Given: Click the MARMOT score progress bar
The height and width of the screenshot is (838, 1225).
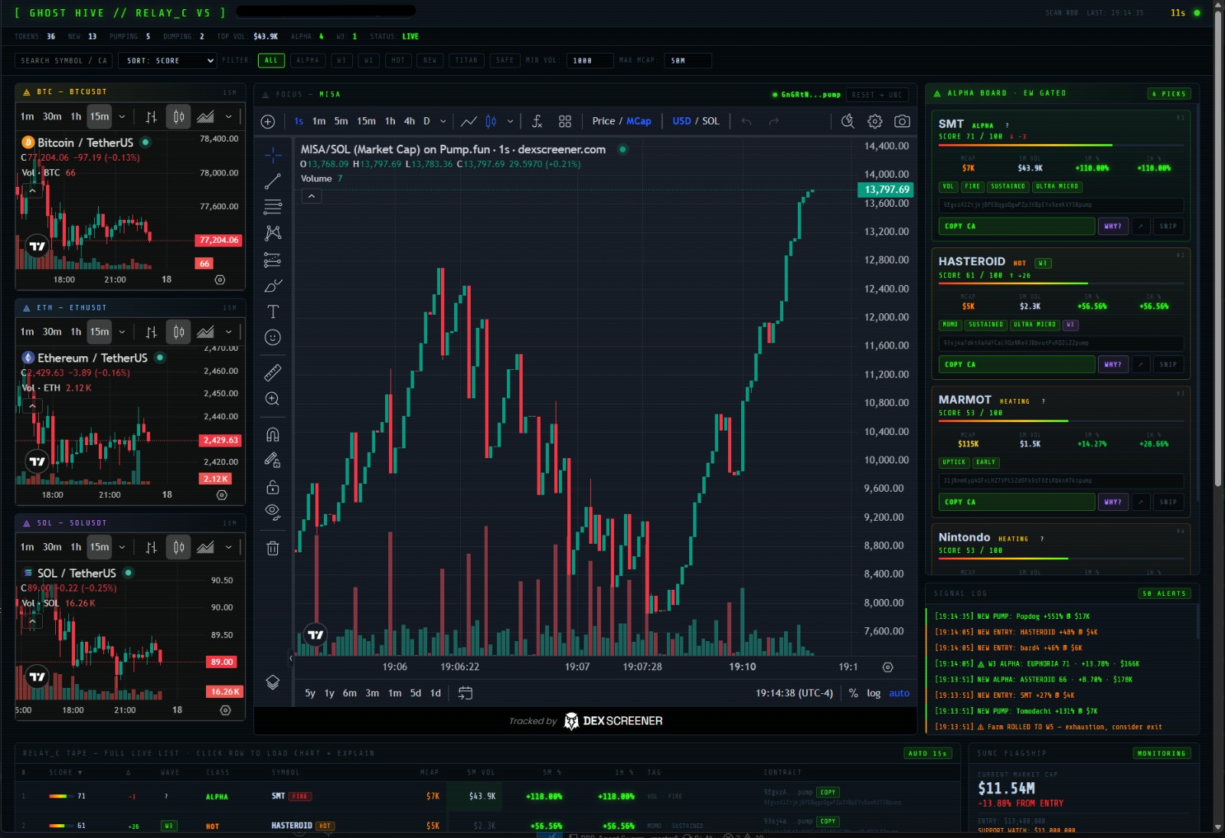Looking at the screenshot, I should point(1061,421).
